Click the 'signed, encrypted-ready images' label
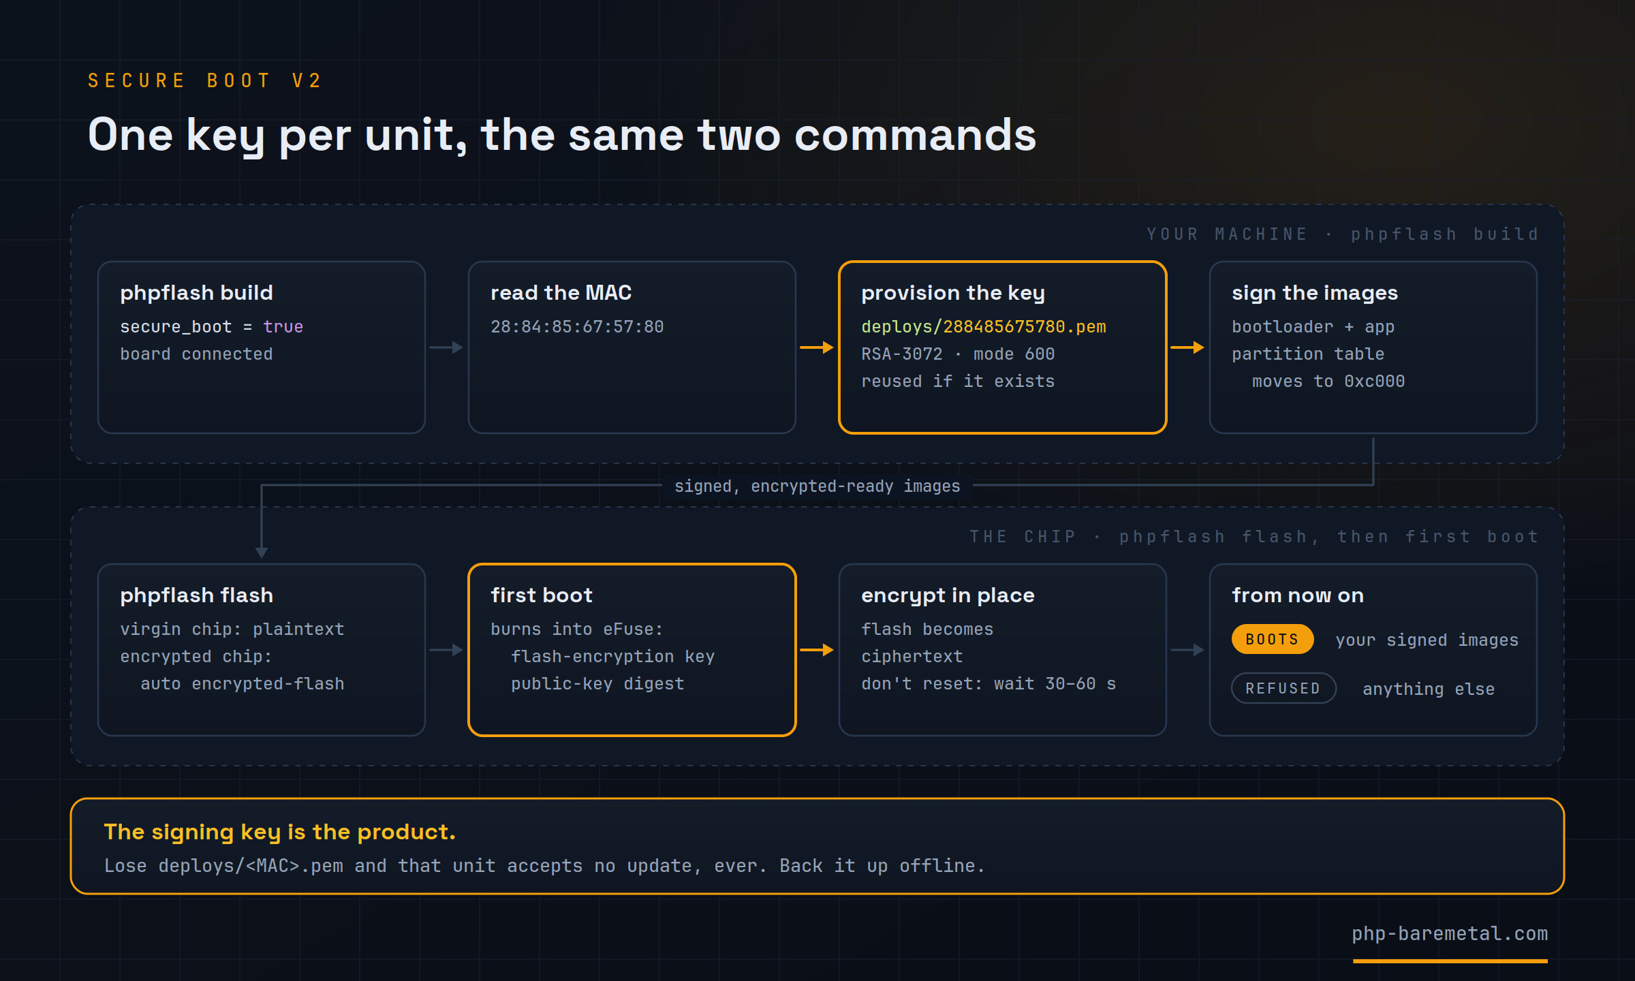Image resolution: width=1635 pixels, height=981 pixels. (x=817, y=486)
